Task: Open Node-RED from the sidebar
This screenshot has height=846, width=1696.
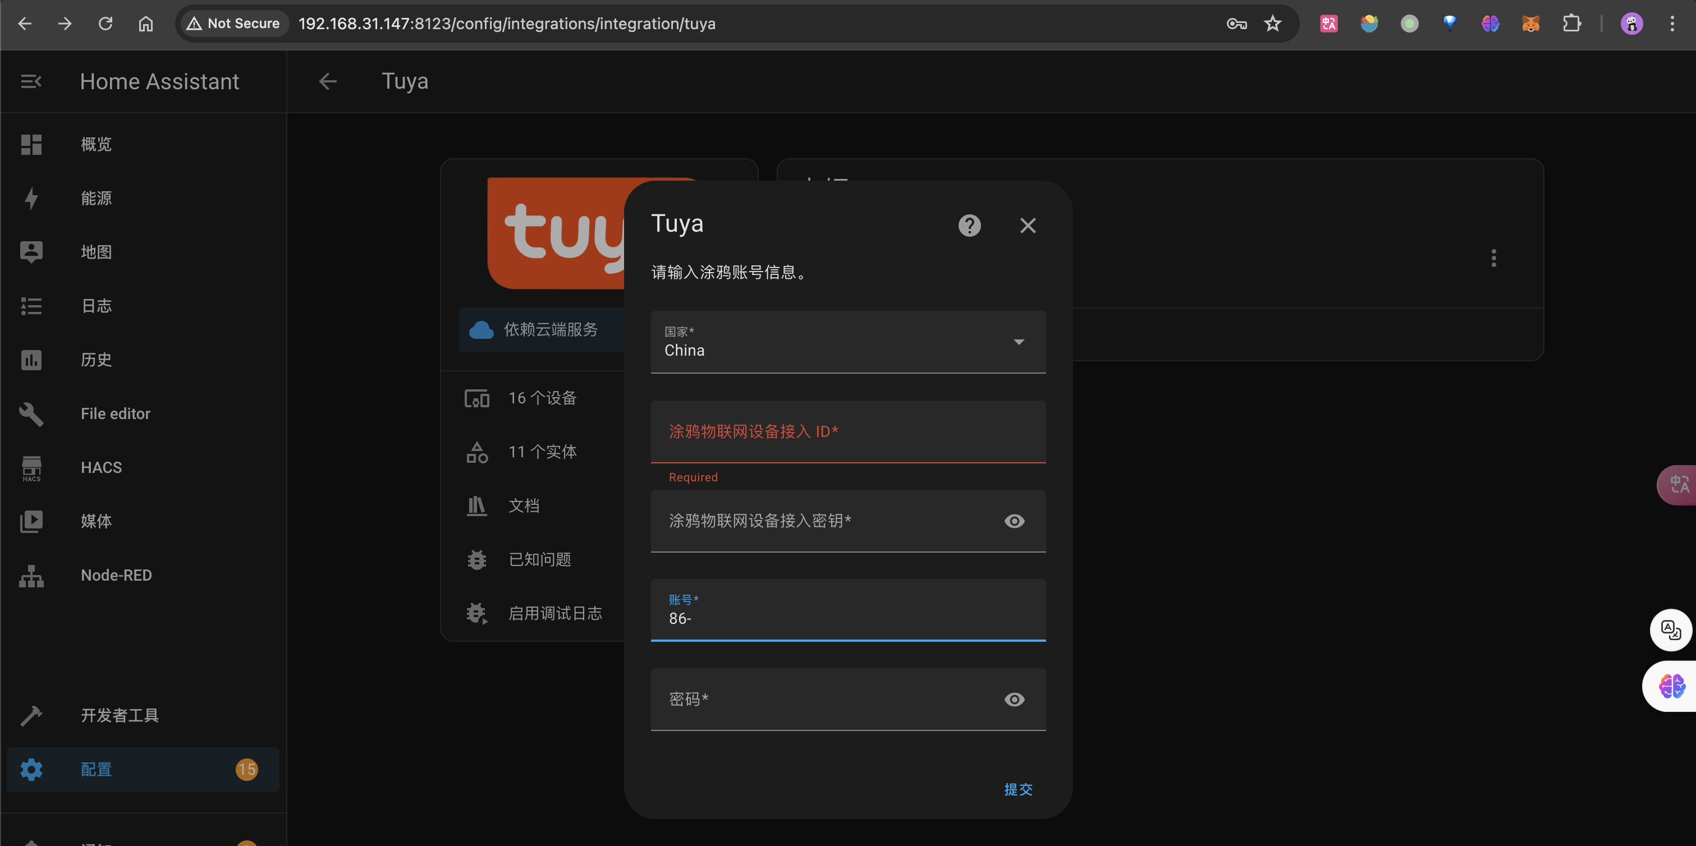Action: tap(116, 575)
